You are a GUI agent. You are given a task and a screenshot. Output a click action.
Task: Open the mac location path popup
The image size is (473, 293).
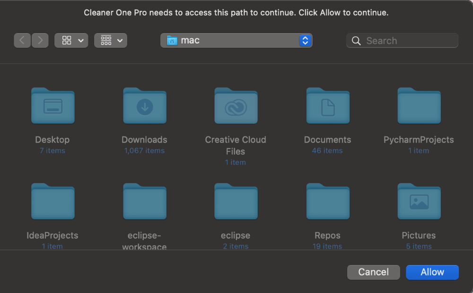236,40
